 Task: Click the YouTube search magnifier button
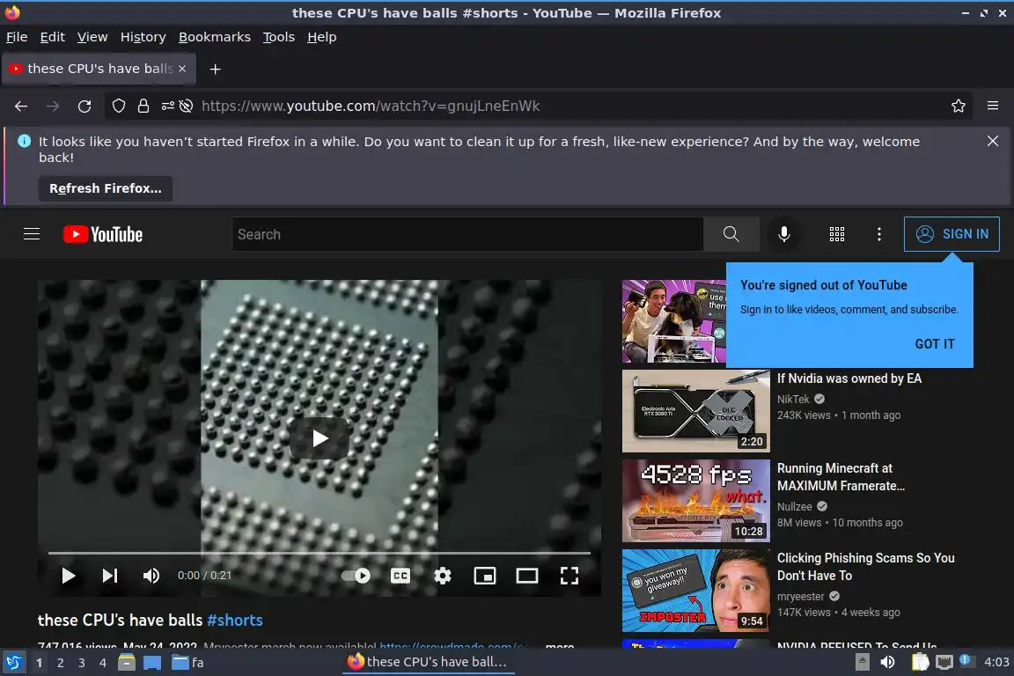coord(731,234)
